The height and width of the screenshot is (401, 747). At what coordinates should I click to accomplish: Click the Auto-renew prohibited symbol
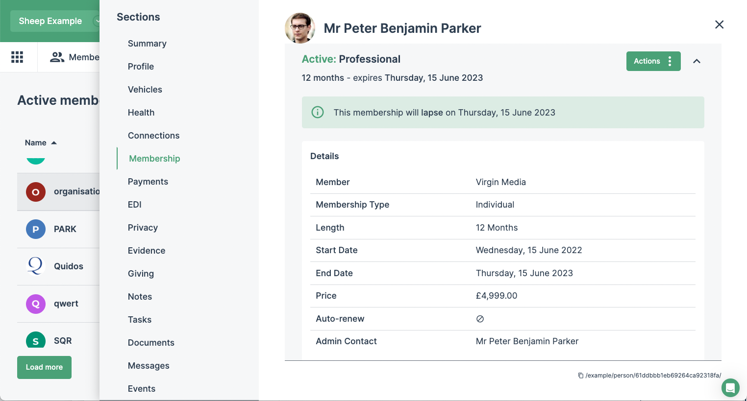pos(480,319)
